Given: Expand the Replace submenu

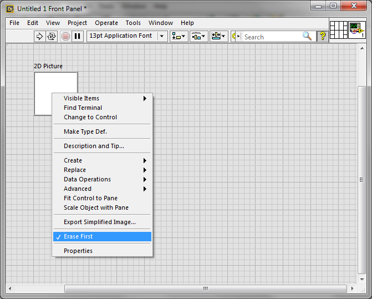Looking at the screenshot, I should coord(102,170).
